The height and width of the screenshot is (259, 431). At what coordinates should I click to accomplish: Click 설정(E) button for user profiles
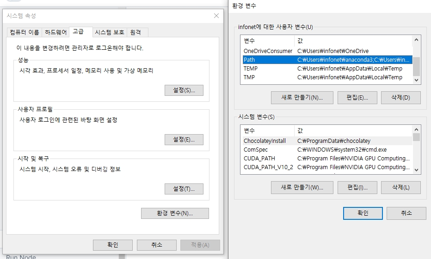[184, 140]
